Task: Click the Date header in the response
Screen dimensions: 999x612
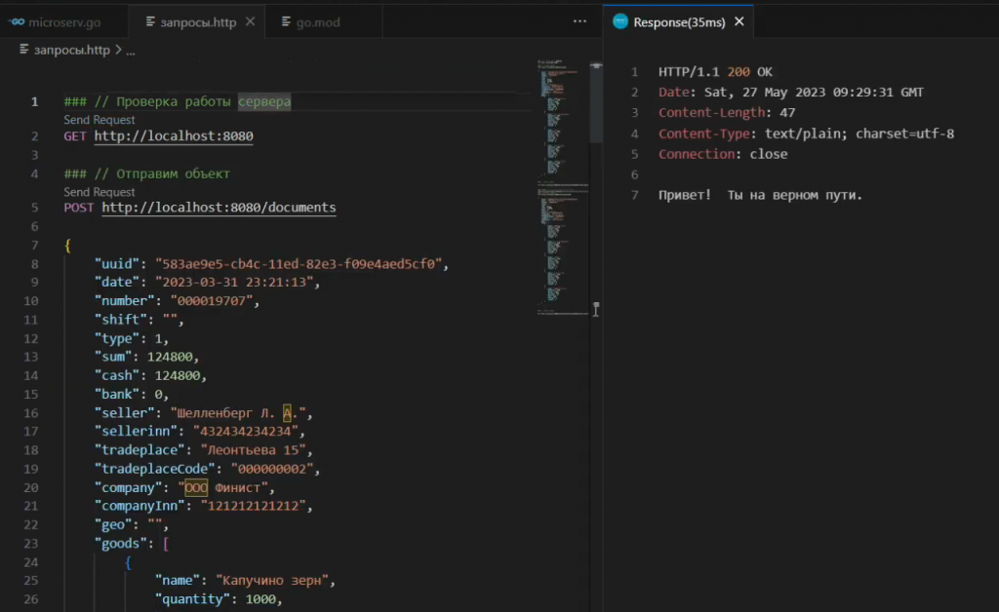Action: pos(790,93)
